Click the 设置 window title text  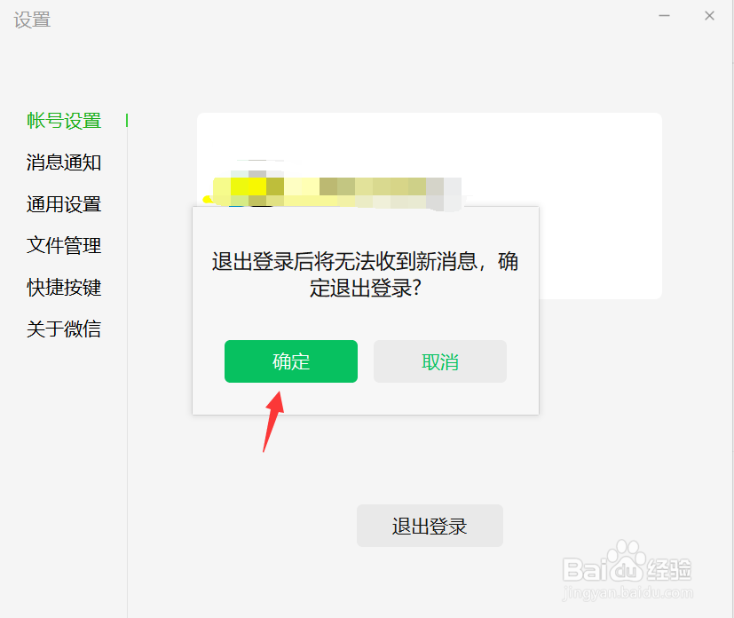(x=32, y=20)
